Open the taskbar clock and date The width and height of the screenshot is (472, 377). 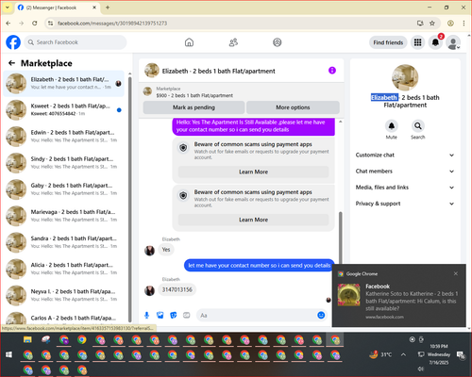pyautogui.click(x=439, y=354)
